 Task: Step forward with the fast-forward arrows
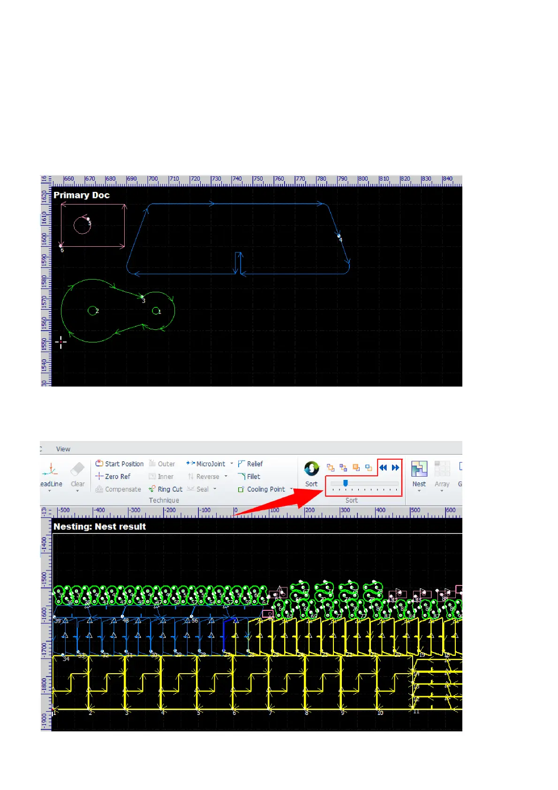pyautogui.click(x=395, y=468)
